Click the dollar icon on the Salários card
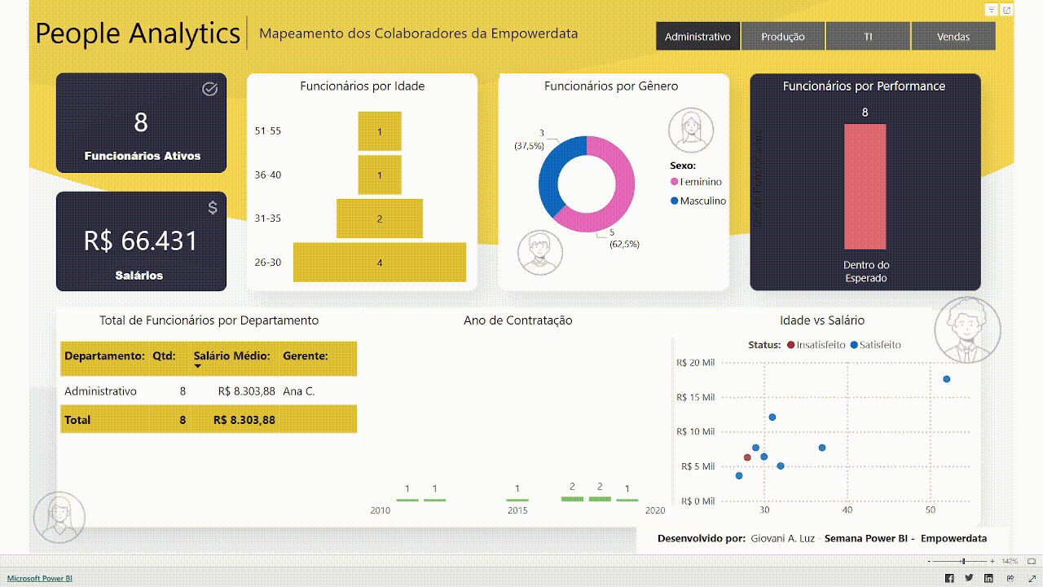Image resolution: width=1043 pixels, height=587 pixels. (213, 208)
